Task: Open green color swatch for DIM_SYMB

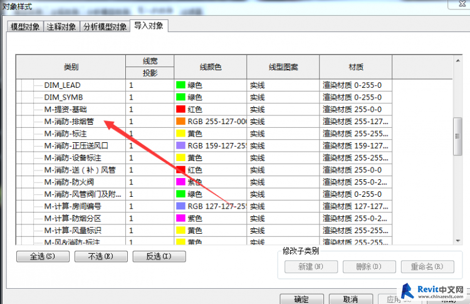Action: click(180, 97)
